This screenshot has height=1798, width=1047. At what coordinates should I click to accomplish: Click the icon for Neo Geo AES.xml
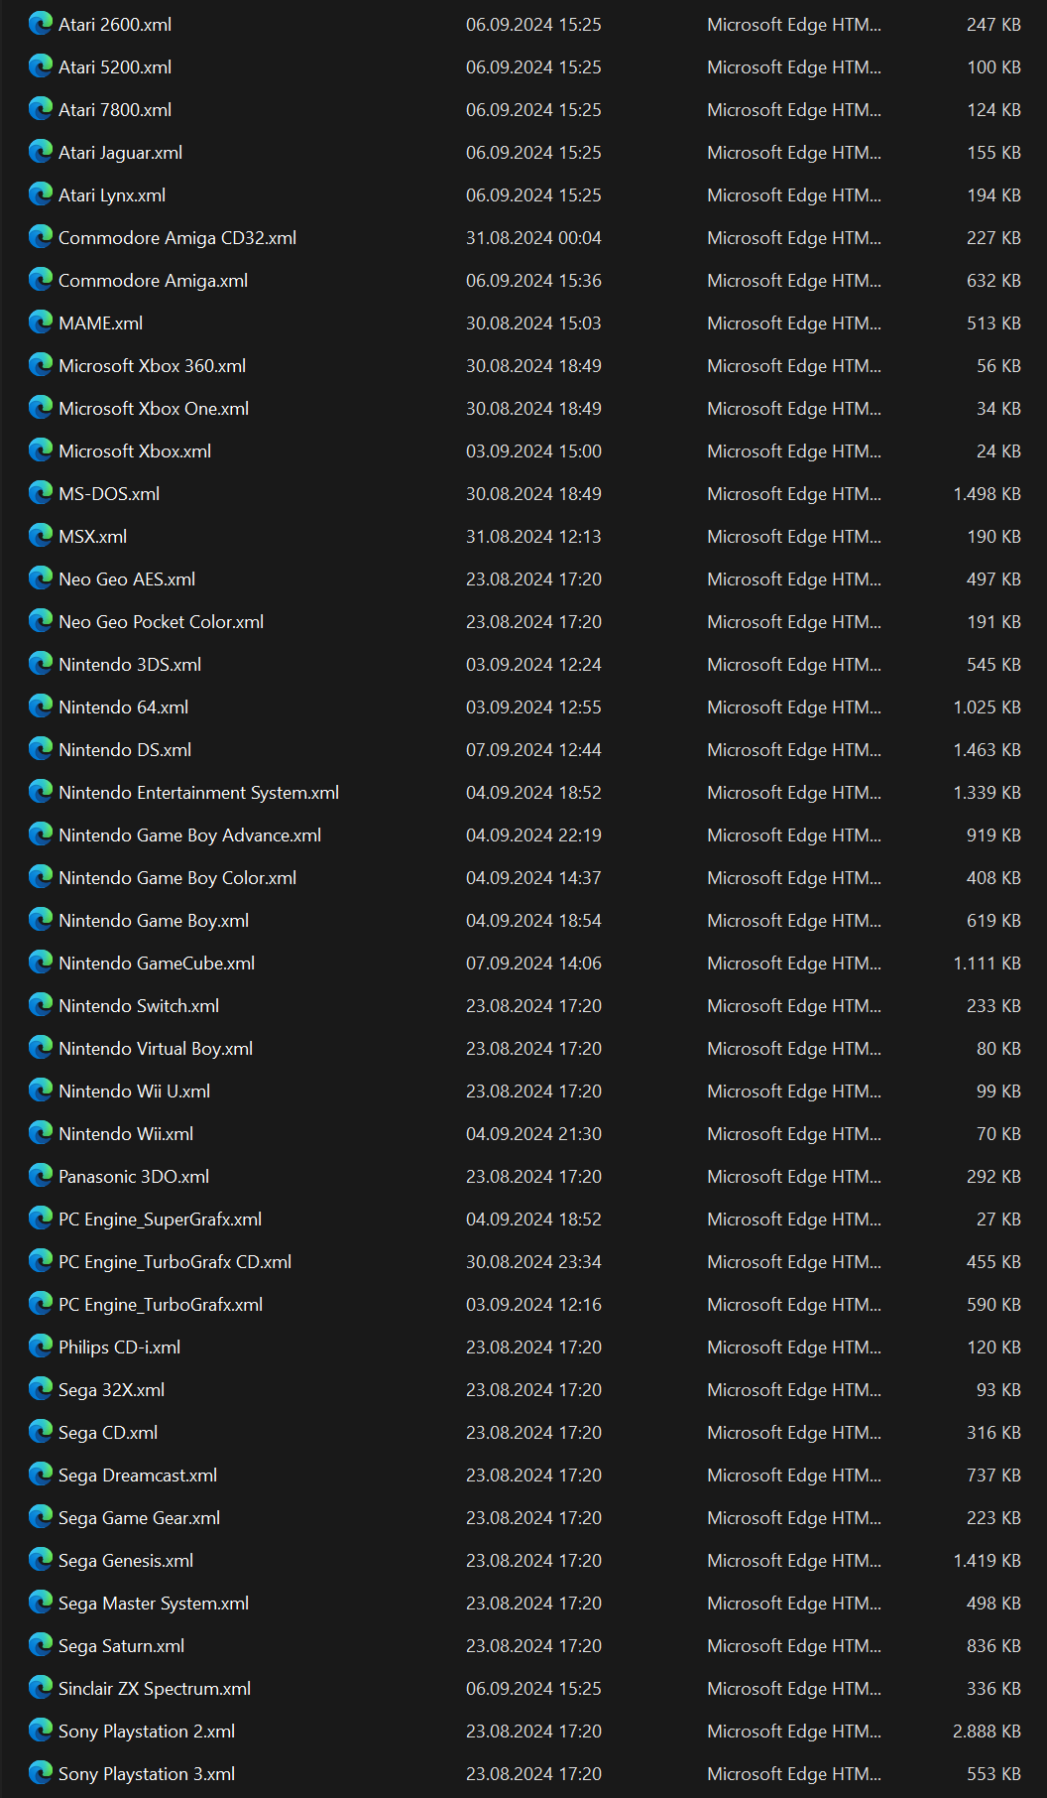pyautogui.click(x=41, y=578)
